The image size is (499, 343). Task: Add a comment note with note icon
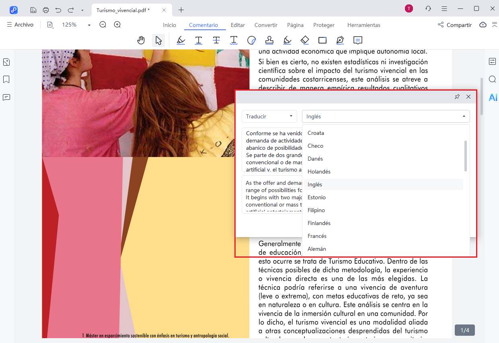(357, 40)
